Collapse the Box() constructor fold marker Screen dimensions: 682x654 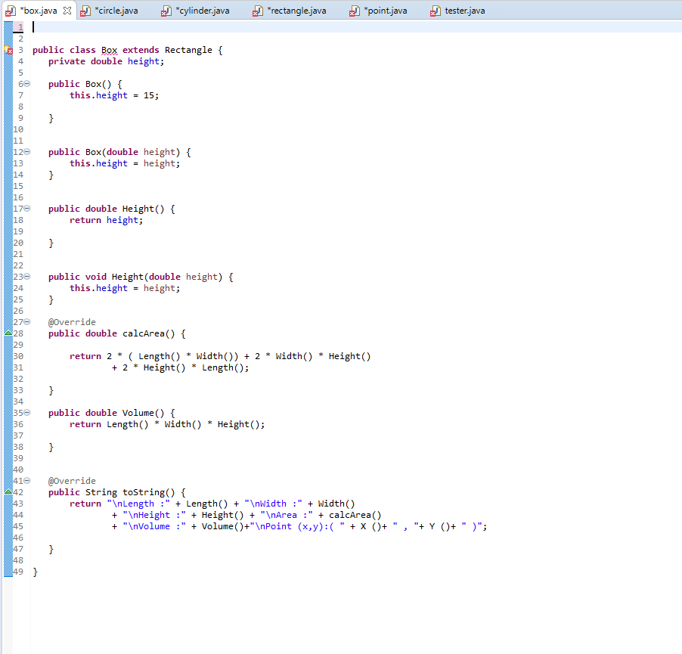pyautogui.click(x=25, y=84)
